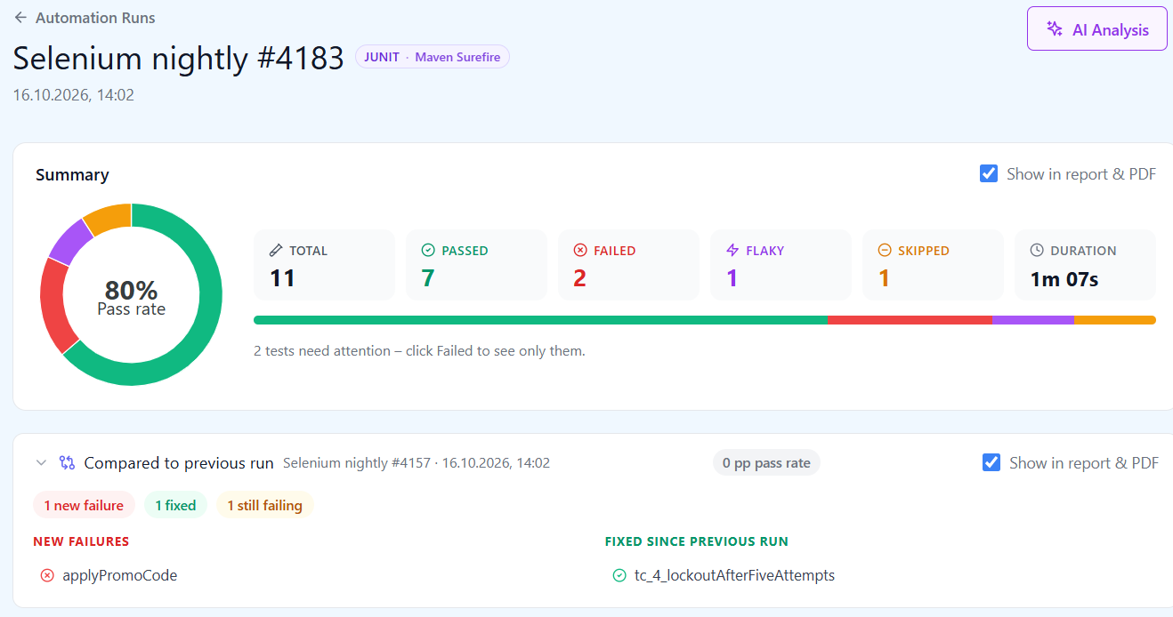Viewport: 1173px width, 617px height.
Task: Click the minus-circle icon beside SKIPPED
Action: tap(885, 251)
